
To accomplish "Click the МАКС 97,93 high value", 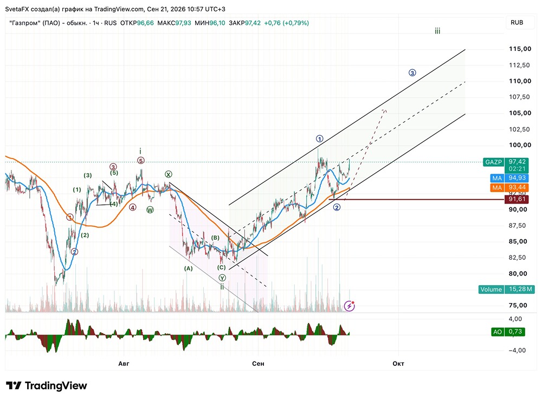I will coord(174,23).
